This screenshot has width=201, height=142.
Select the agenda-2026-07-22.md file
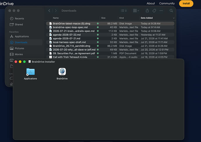click(110, 35)
